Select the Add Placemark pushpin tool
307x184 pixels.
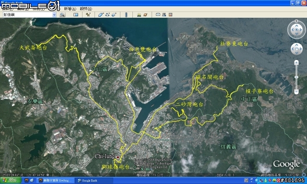88,15
